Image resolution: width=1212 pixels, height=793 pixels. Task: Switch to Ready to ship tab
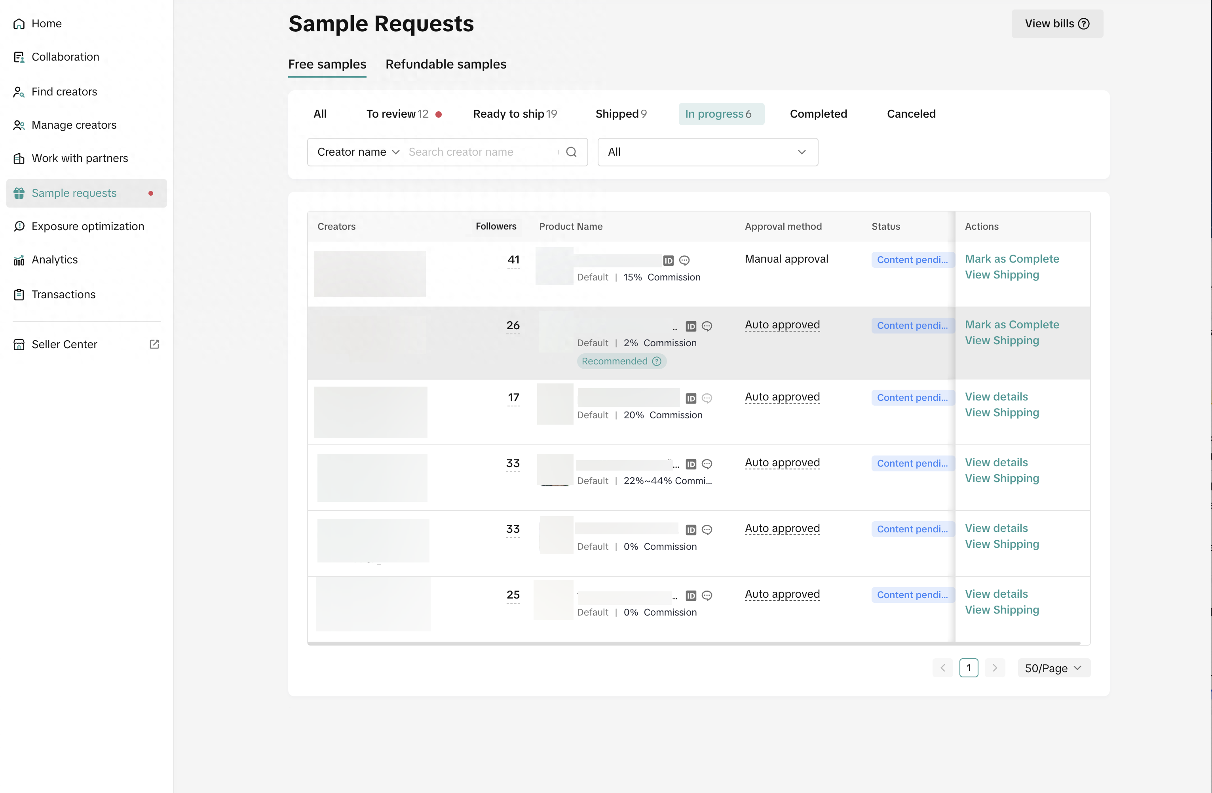pos(515,114)
